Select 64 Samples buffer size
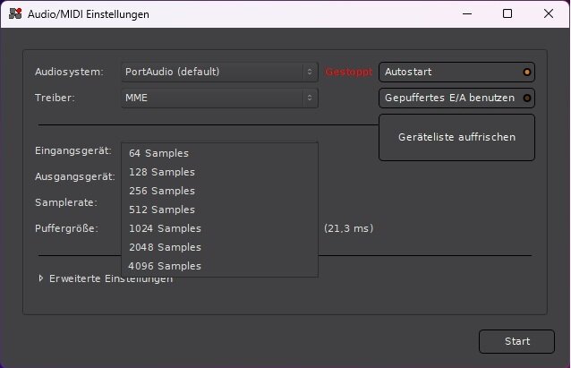This screenshot has height=368, width=571. coord(219,153)
